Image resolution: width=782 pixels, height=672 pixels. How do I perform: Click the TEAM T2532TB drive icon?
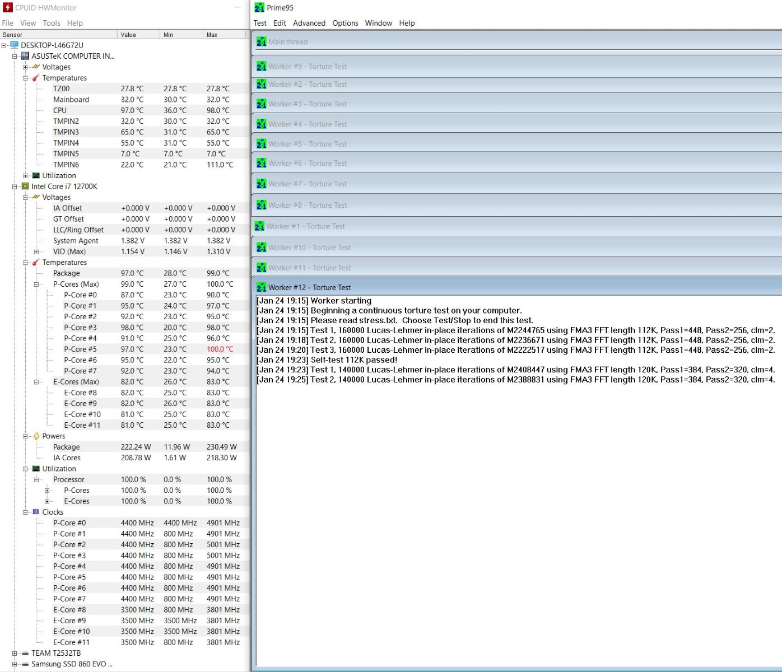25,654
